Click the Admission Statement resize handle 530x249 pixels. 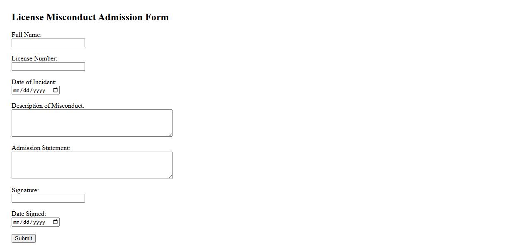pyautogui.click(x=170, y=176)
